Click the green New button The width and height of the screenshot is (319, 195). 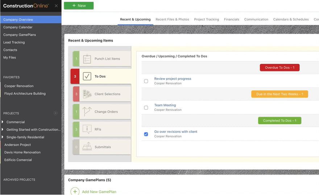click(79, 6)
